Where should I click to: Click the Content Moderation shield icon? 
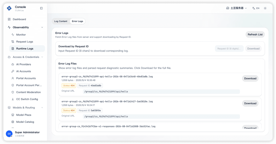(13, 92)
